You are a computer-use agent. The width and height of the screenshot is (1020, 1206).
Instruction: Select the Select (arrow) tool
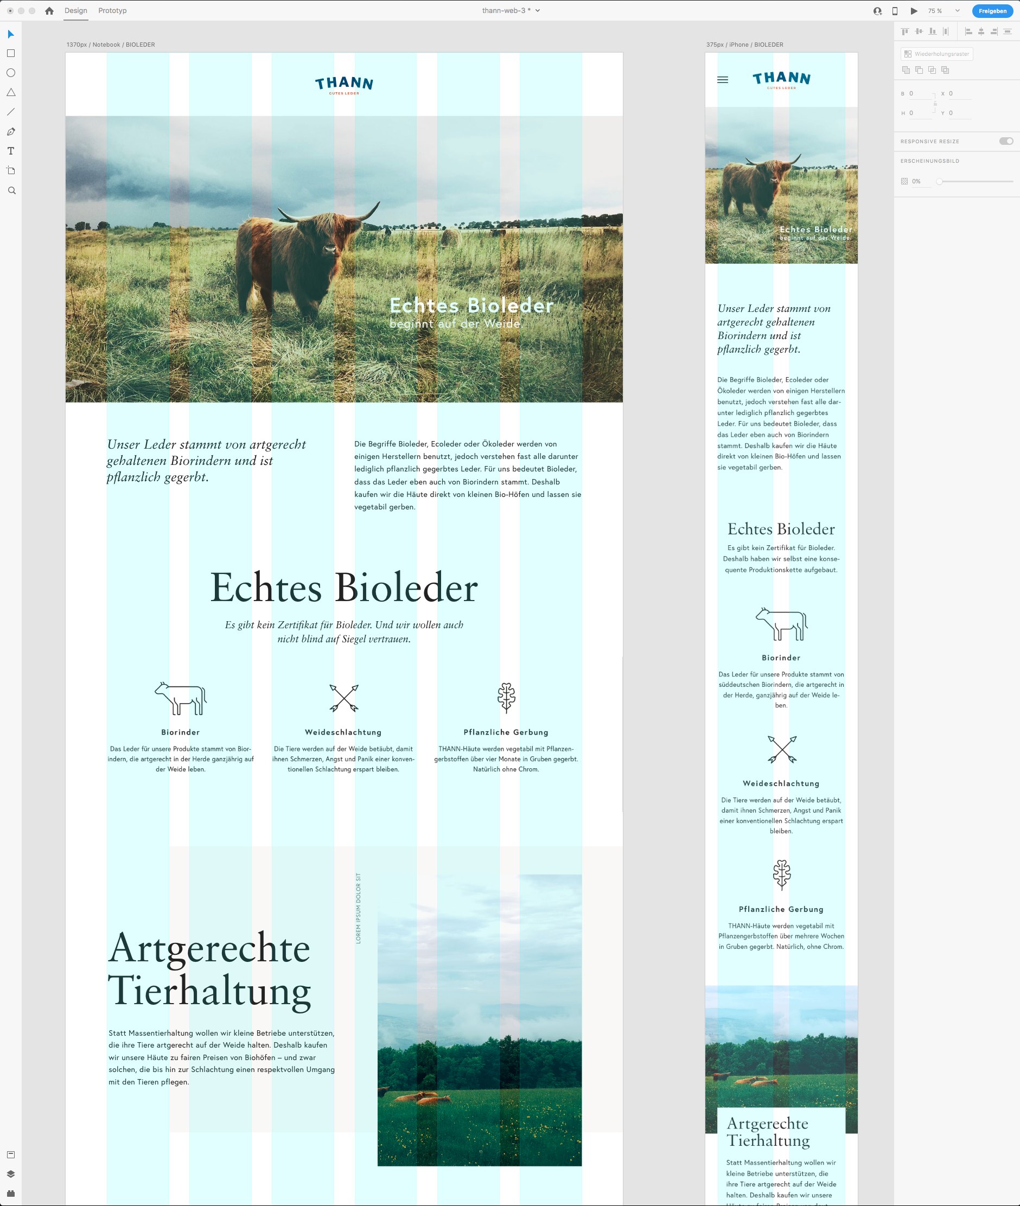point(10,35)
